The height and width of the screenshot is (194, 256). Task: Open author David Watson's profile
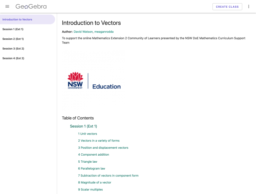83,32
